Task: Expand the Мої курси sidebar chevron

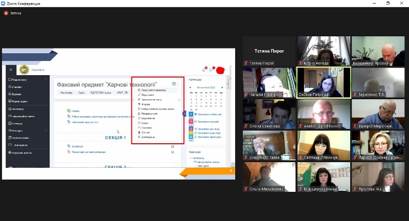Action: pos(46,130)
